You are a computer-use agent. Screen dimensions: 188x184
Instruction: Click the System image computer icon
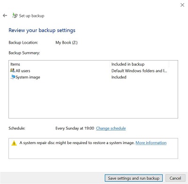13,77
